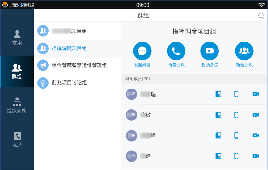Call the desk phone of member 瑞
This screenshot has height=170, width=268.
coord(218,94)
